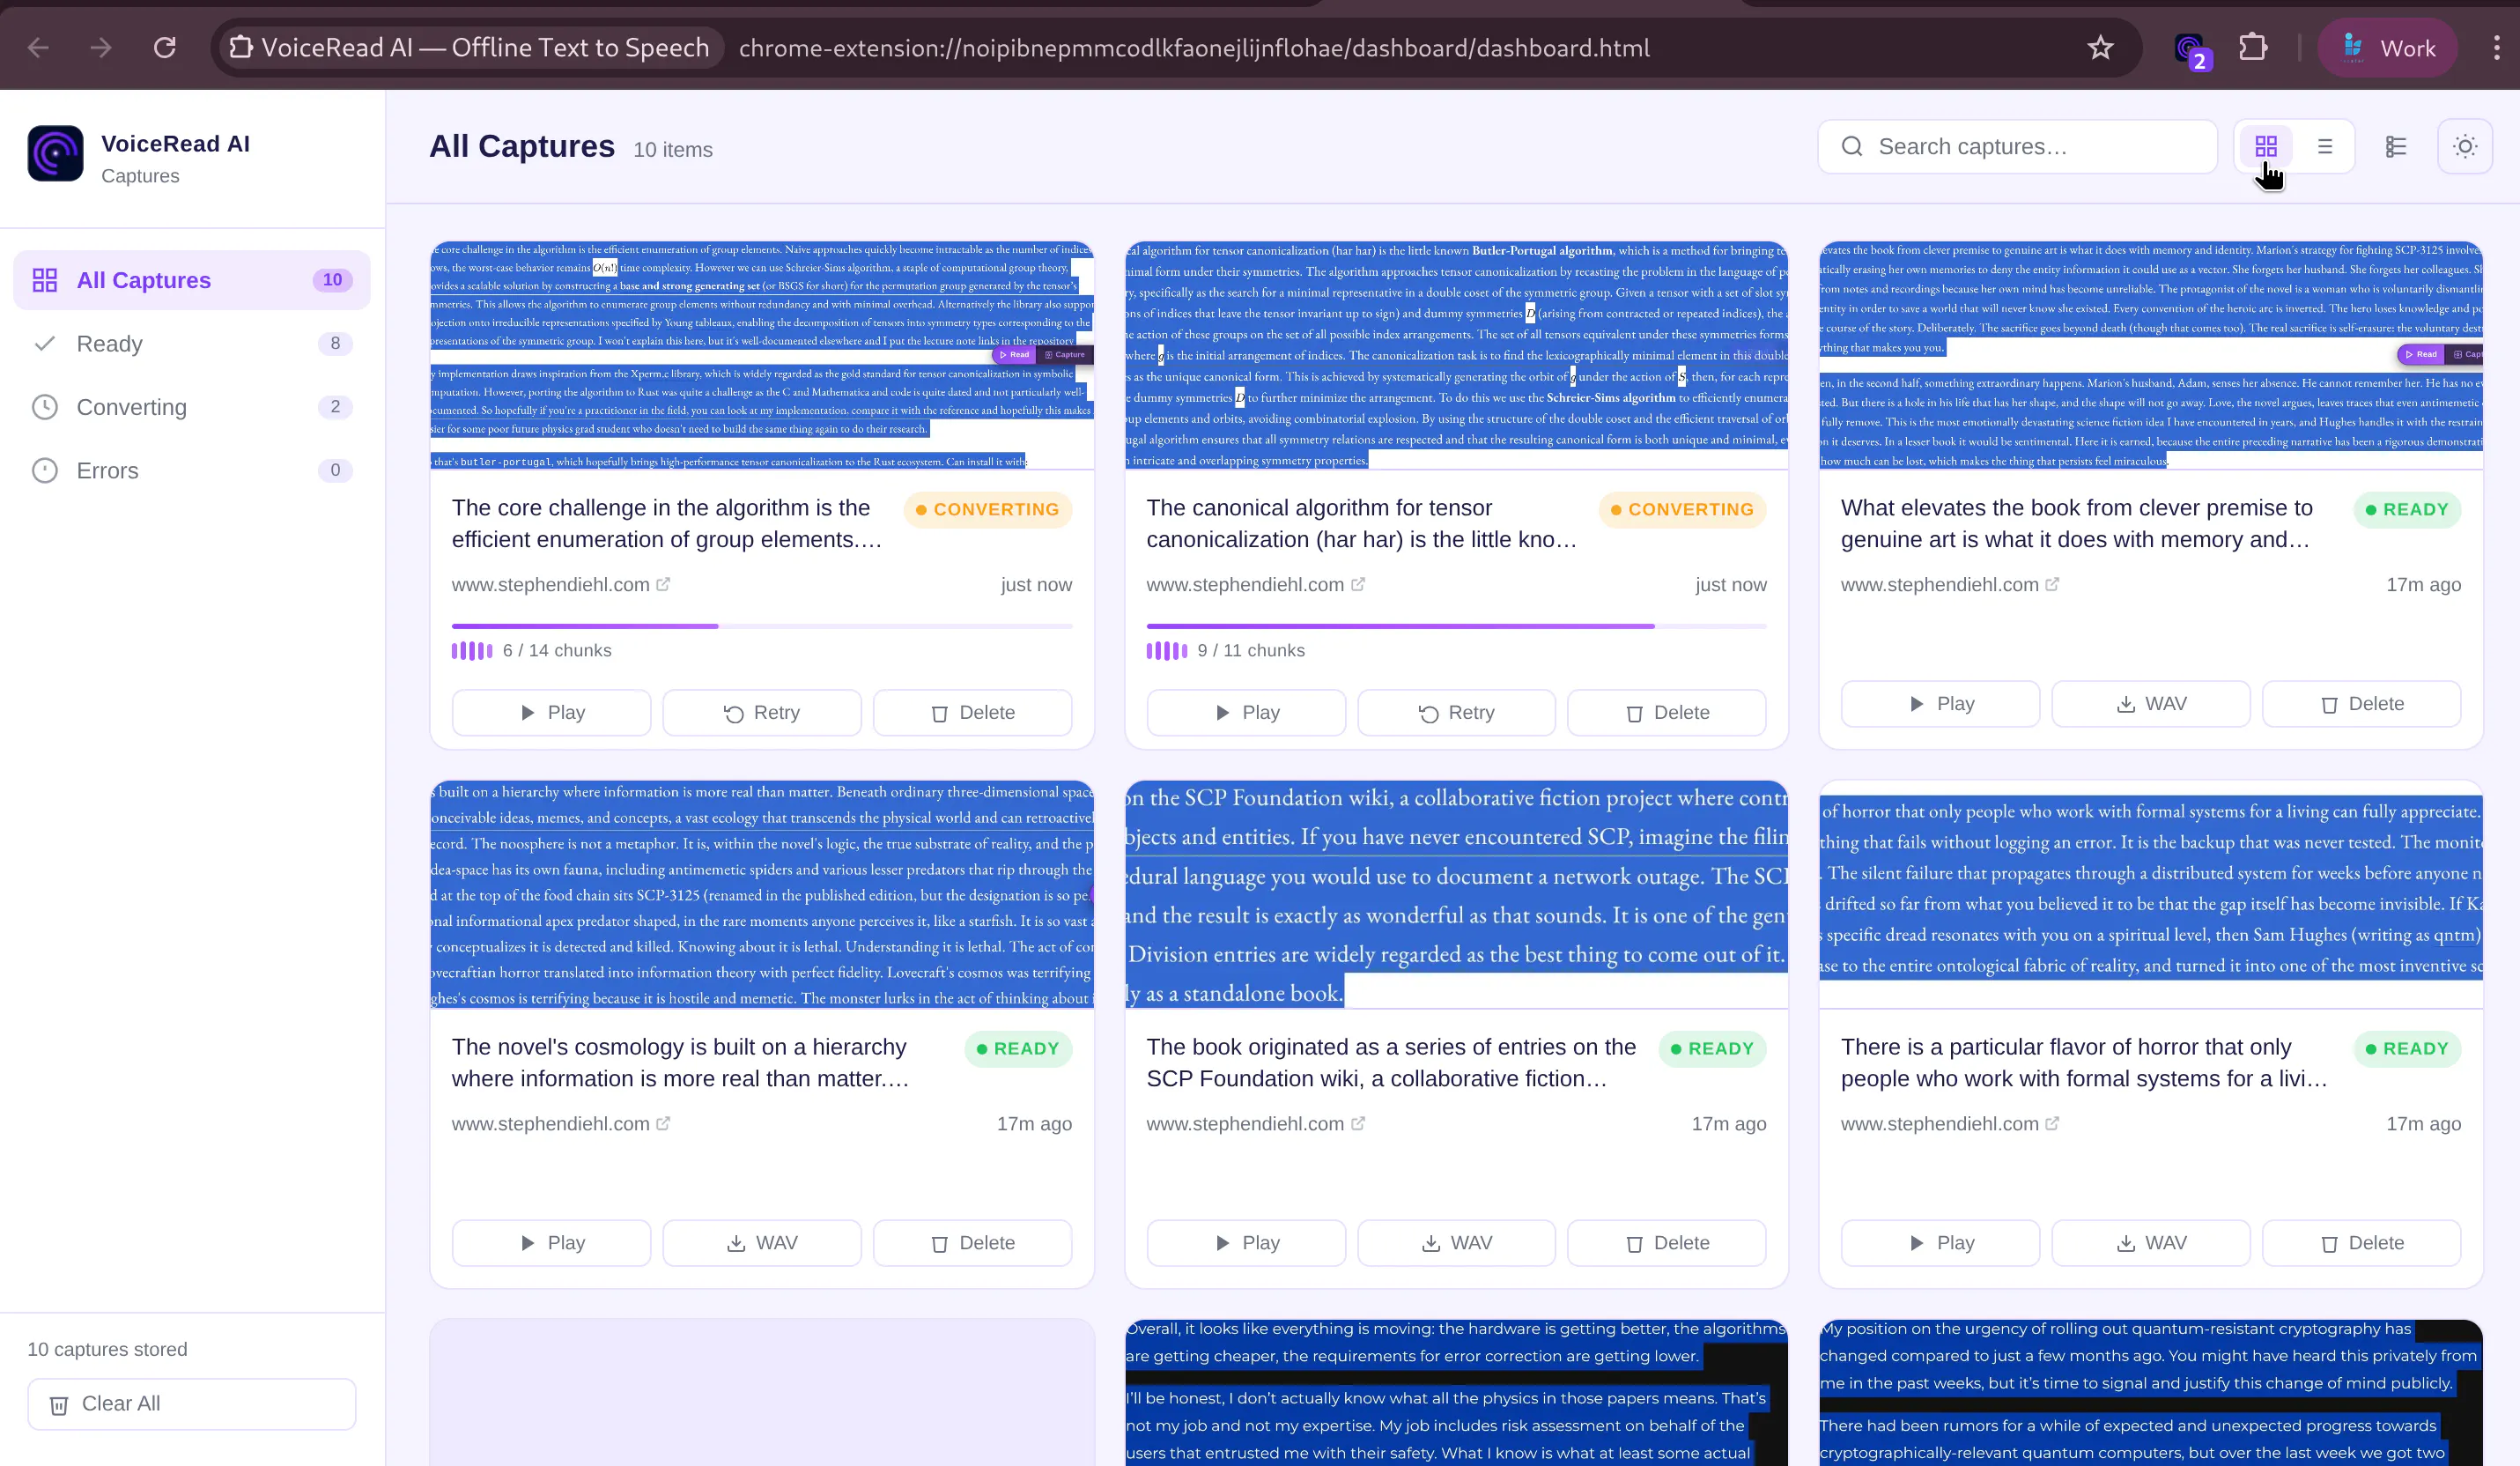This screenshot has width=2520, height=1466.
Task: Open stephendiehl.com link on 'novel's cosmology' card
Action: (x=561, y=1124)
